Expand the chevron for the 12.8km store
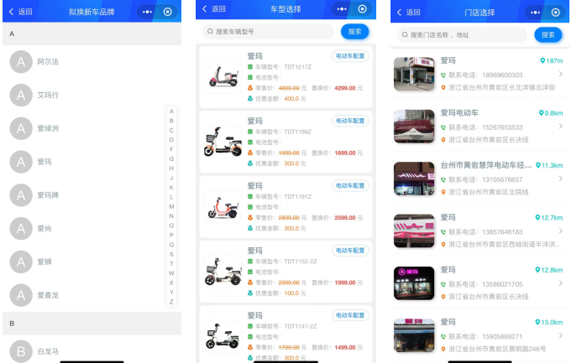Image resolution: width=582 pixels, height=363 pixels. click(x=560, y=283)
